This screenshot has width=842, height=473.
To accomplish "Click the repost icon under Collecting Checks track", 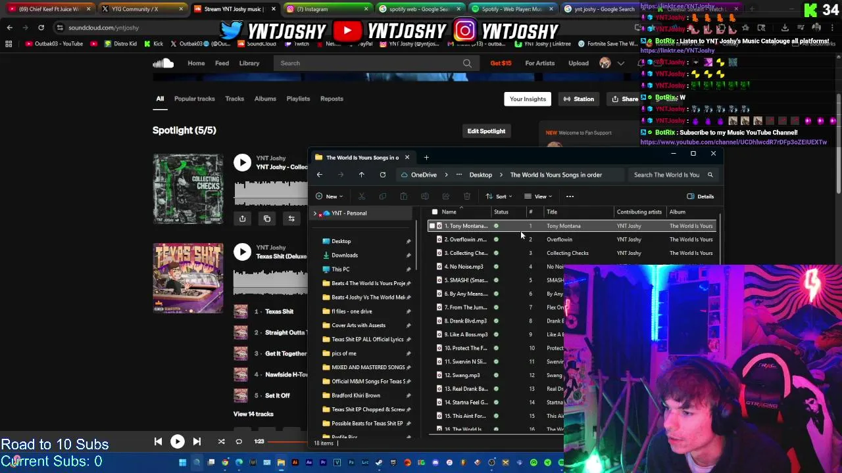I will (291, 219).
